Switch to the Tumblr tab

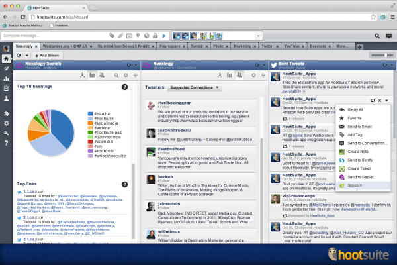click(x=197, y=46)
